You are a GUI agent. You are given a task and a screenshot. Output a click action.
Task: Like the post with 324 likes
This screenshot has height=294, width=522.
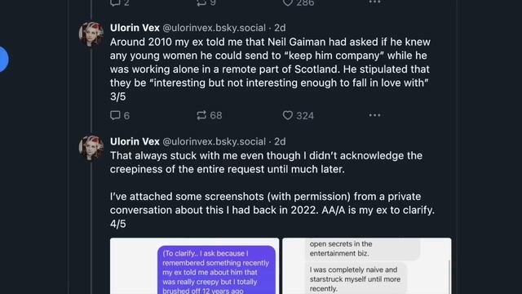click(x=288, y=115)
